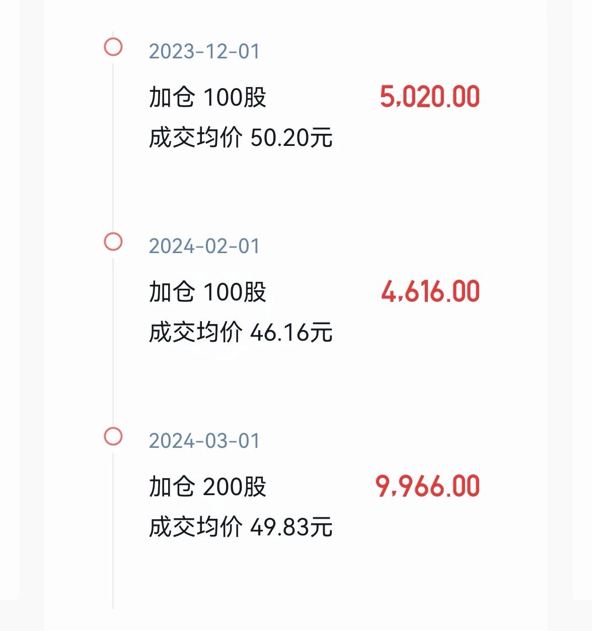This screenshot has width=592, height=631.
Task: Click the 元 unit after 49.83
Action: 321,527
